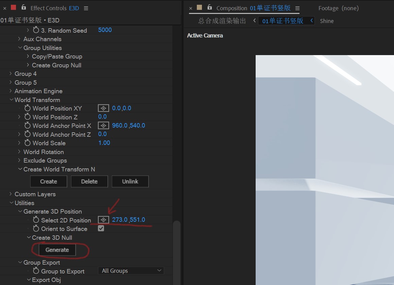Open Effect Controls panel menu icon
394x285 pixels.
click(x=86, y=8)
